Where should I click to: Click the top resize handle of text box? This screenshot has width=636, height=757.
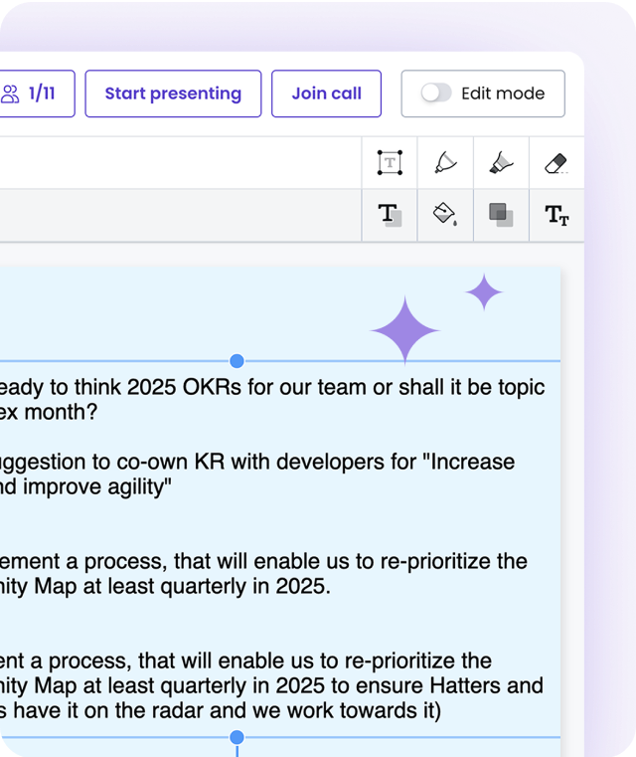pos(237,361)
